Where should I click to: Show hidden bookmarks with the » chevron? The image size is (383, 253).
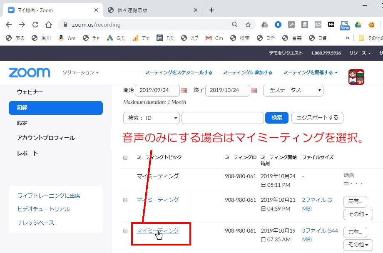348,38
